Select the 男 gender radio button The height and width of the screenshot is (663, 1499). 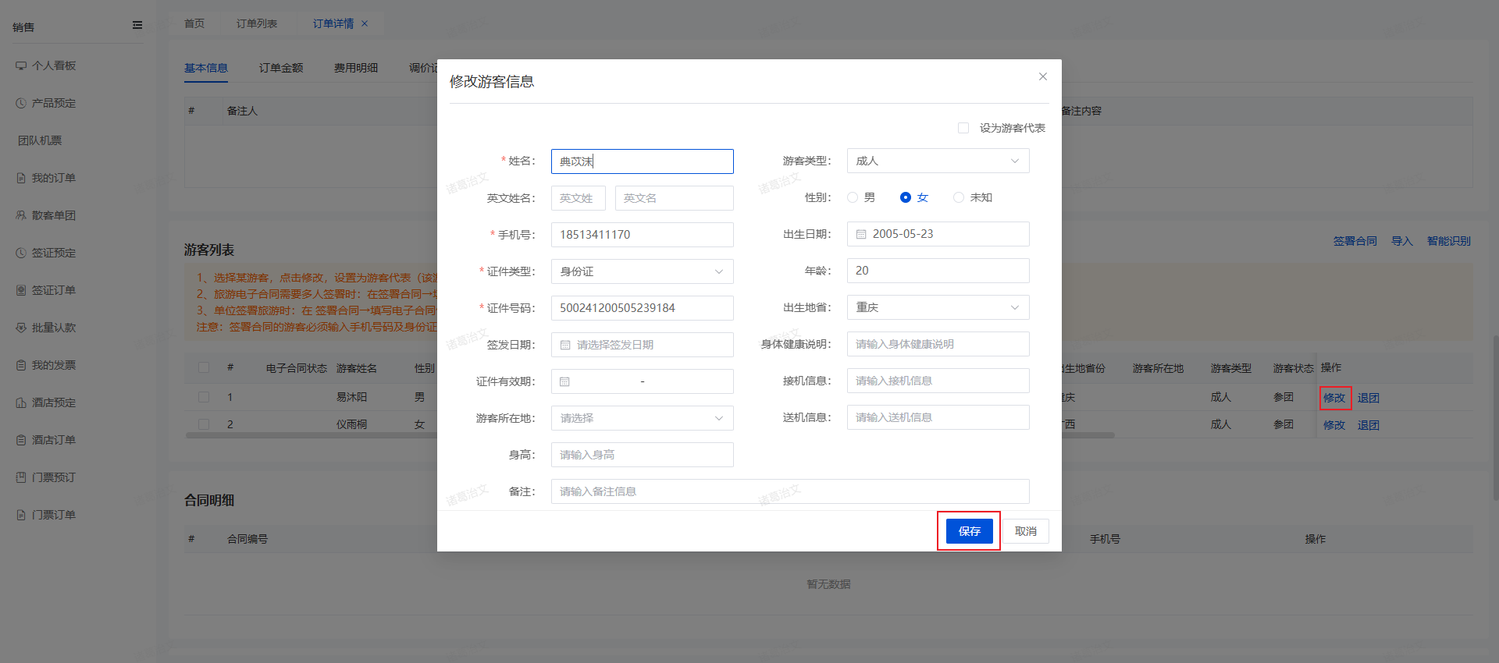[x=853, y=197]
